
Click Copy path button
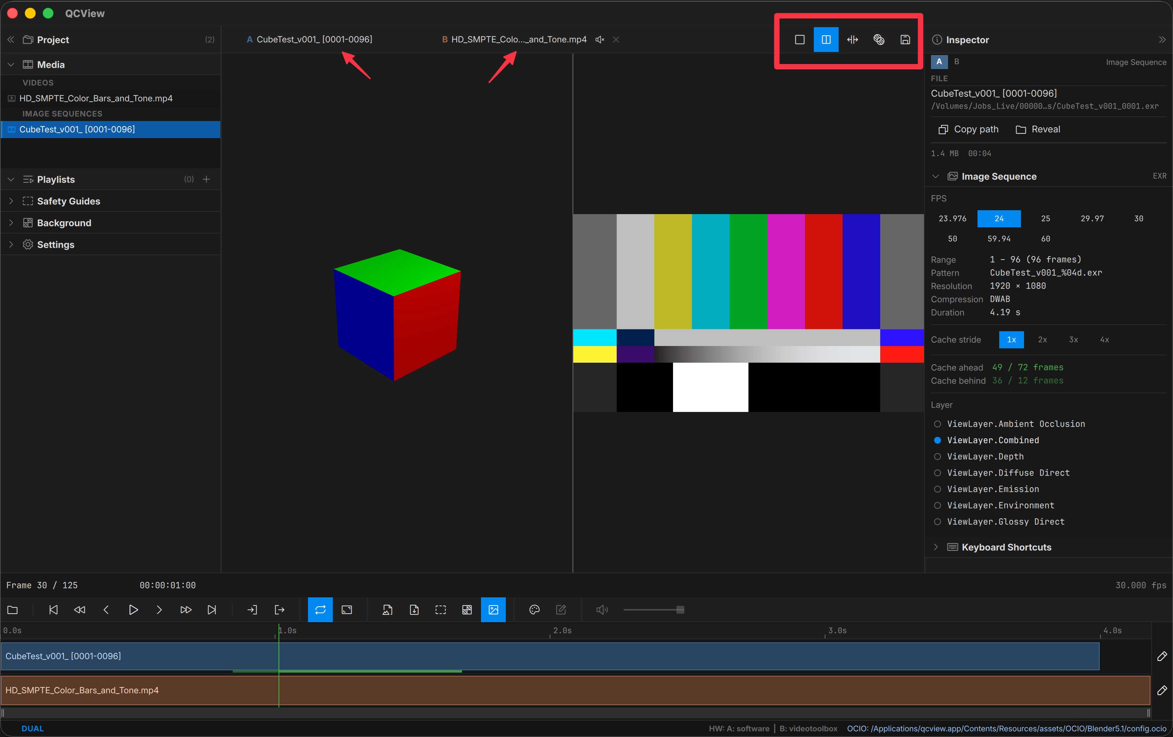968,129
